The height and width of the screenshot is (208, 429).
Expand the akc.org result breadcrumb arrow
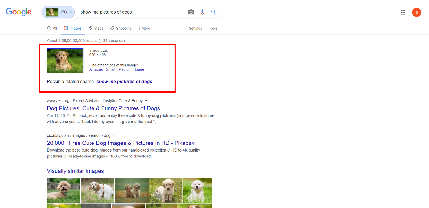(146, 100)
